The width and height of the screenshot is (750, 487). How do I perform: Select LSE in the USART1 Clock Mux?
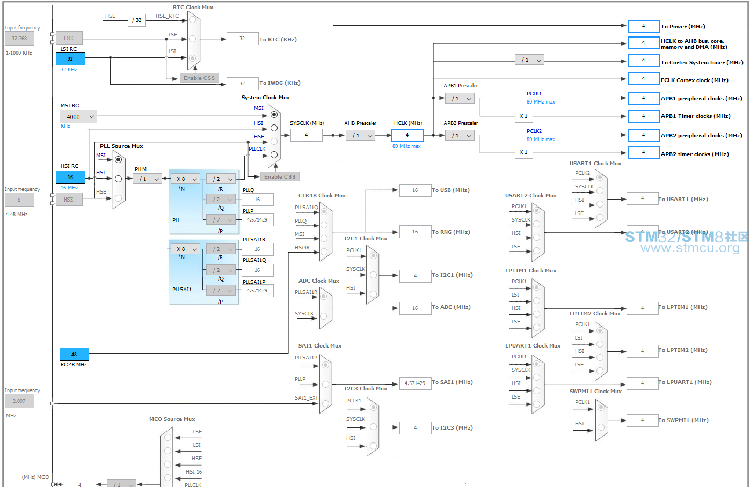tap(600, 218)
